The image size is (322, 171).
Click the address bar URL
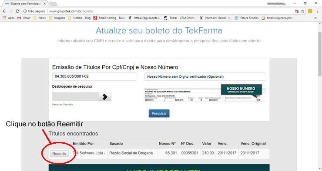pos(71,11)
